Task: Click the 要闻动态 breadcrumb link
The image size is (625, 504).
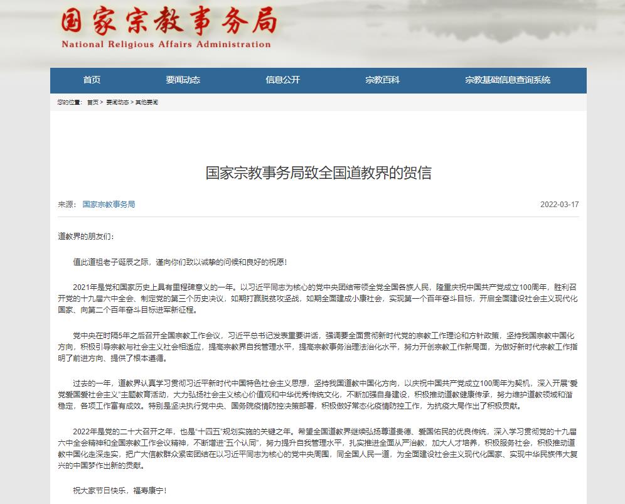Action: click(x=117, y=102)
